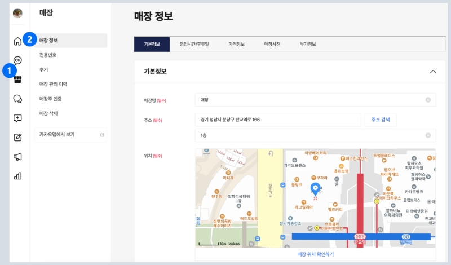The image size is (451, 265).
Task: Click the 라그릴리아 restaurant marker on map
Action: pos(303,202)
